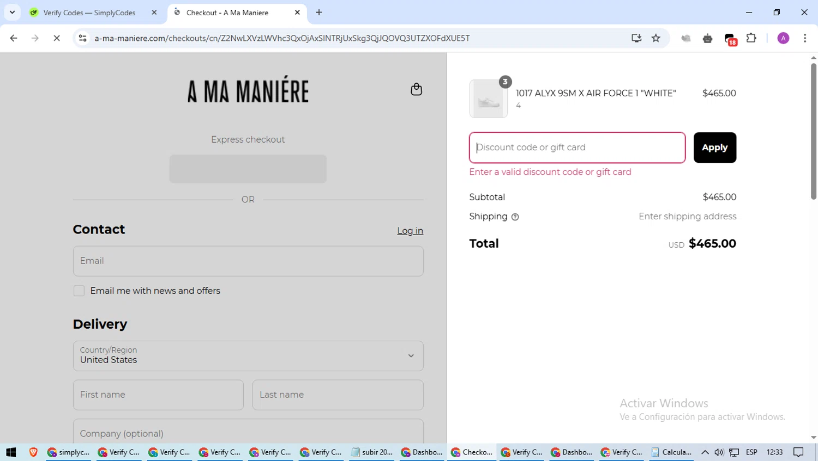
Task: Click the install app icon in address bar
Action: [x=636, y=38]
